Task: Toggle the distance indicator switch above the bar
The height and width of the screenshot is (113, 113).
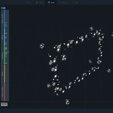Action: coord(3,8)
